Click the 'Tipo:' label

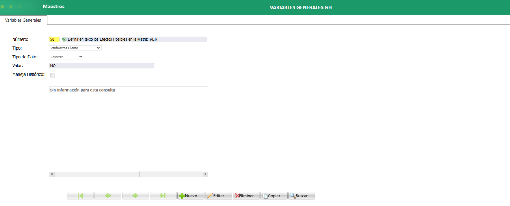click(x=17, y=48)
